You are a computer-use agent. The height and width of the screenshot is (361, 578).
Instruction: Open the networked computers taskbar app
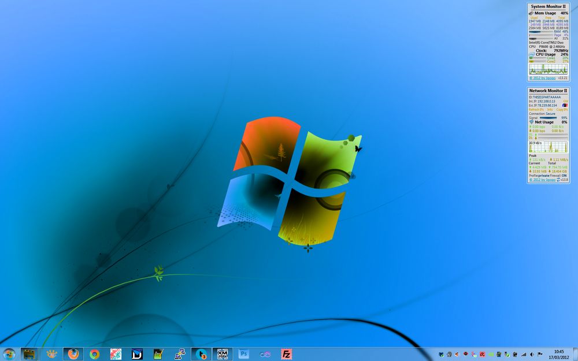[180, 355]
